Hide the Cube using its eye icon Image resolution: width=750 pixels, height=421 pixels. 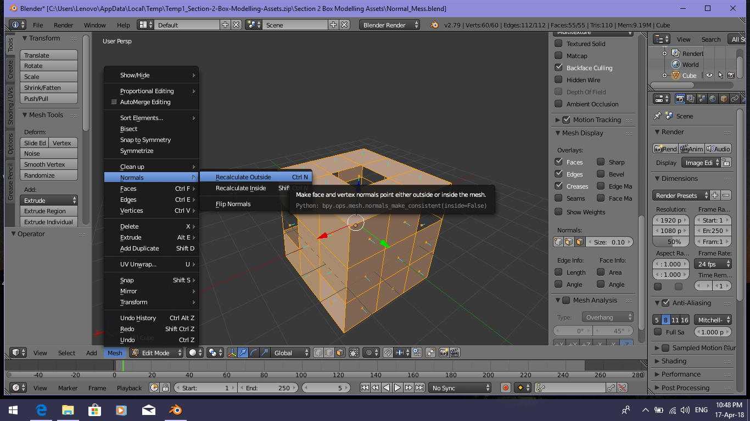(x=709, y=76)
